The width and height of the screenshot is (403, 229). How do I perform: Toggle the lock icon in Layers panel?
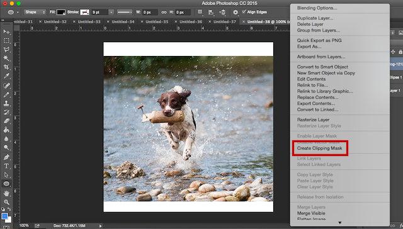(x=400, y=52)
